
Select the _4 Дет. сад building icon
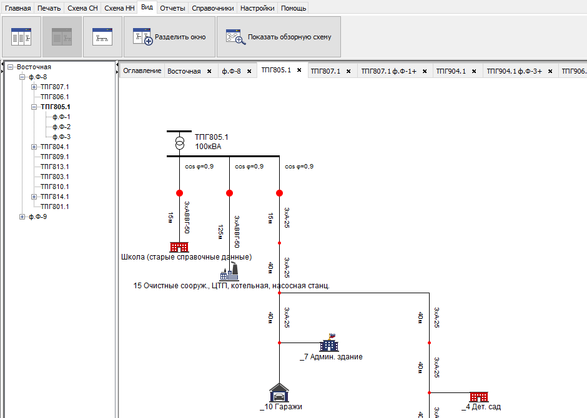[x=479, y=397]
